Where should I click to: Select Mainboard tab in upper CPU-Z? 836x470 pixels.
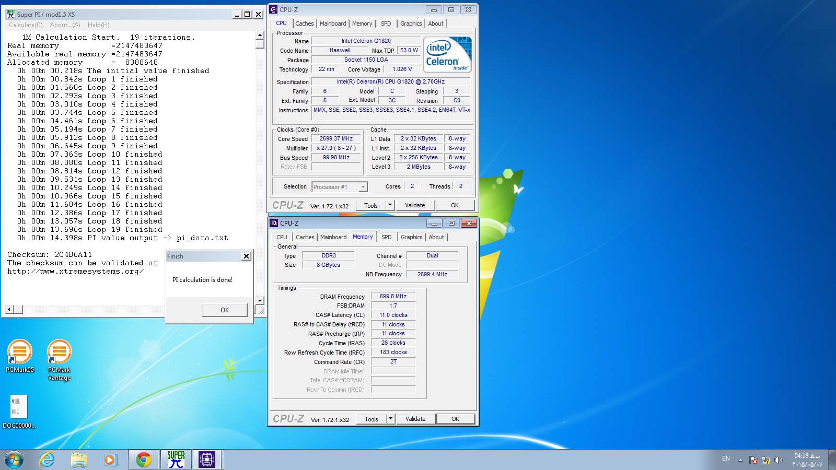pyautogui.click(x=333, y=23)
